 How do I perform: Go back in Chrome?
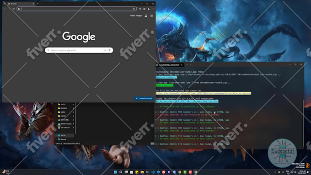[5, 9]
